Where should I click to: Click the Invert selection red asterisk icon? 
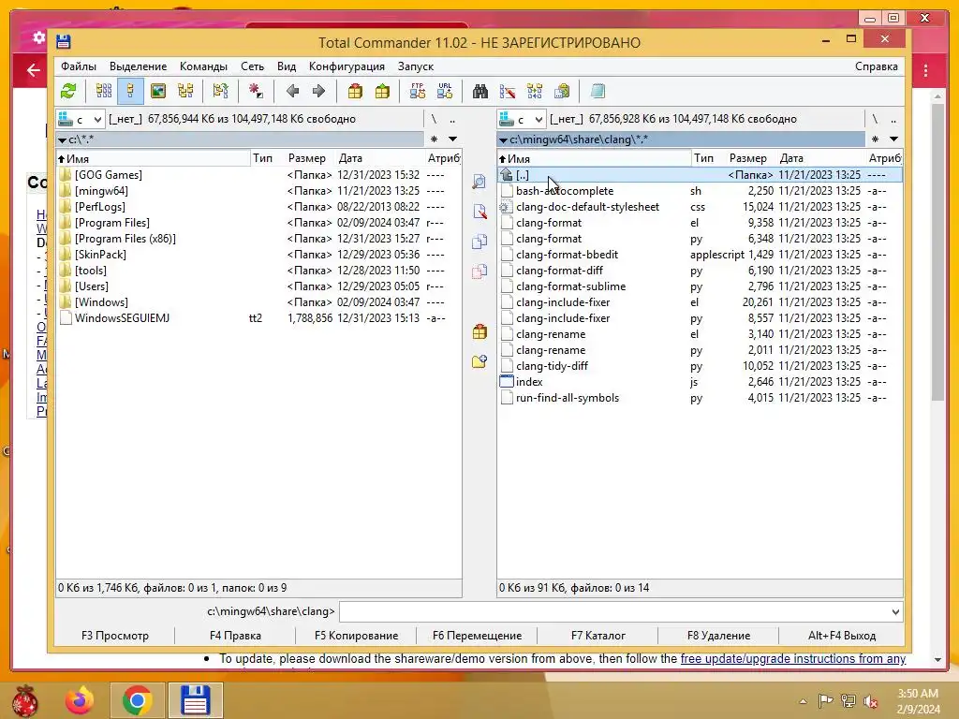coord(256,91)
